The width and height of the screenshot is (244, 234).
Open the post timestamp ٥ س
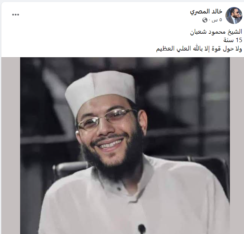coord(216,20)
